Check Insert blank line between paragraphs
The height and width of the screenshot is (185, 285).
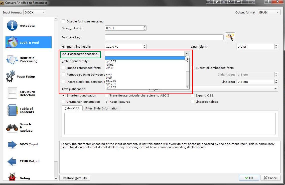click(x=63, y=82)
